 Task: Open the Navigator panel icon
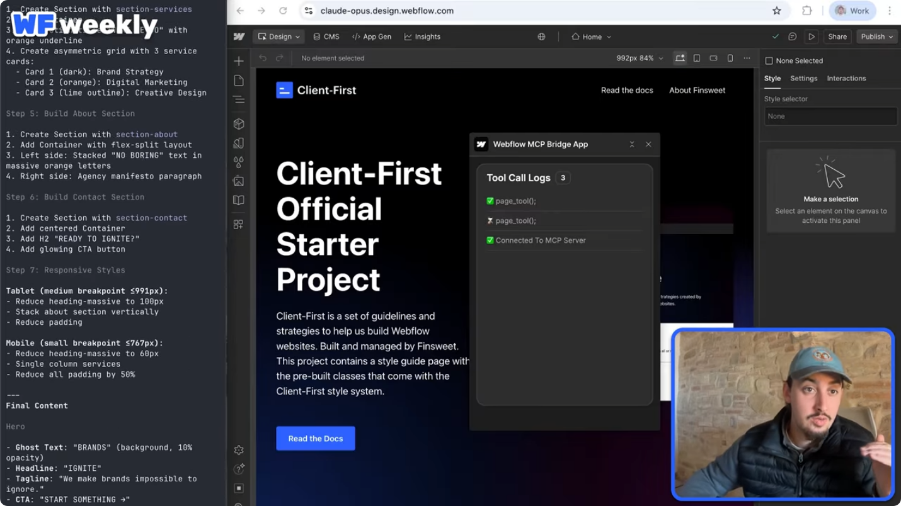point(239,99)
